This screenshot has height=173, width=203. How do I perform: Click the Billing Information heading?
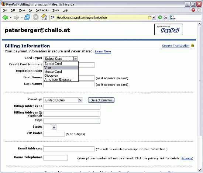[x=27, y=46]
